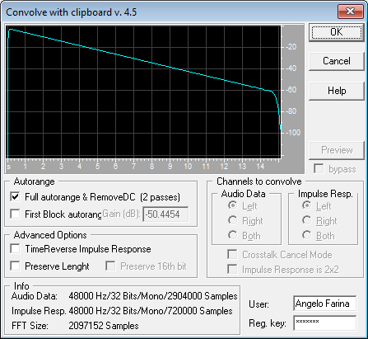Screen dimensions: 368x339
Task: Click the Gain (dB) input field
Action: 165,214
